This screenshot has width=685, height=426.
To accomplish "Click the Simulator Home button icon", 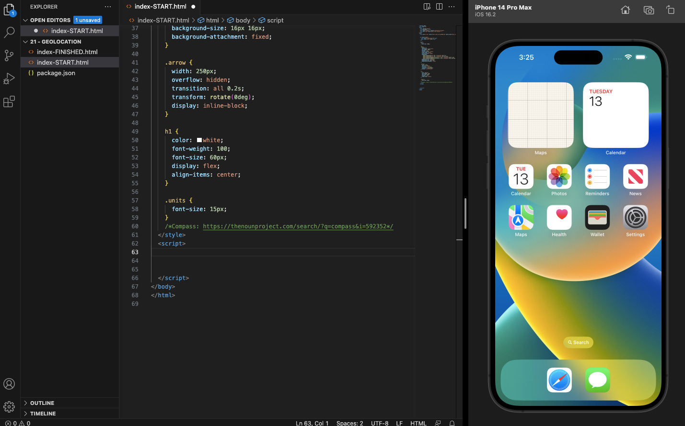I will click(626, 10).
